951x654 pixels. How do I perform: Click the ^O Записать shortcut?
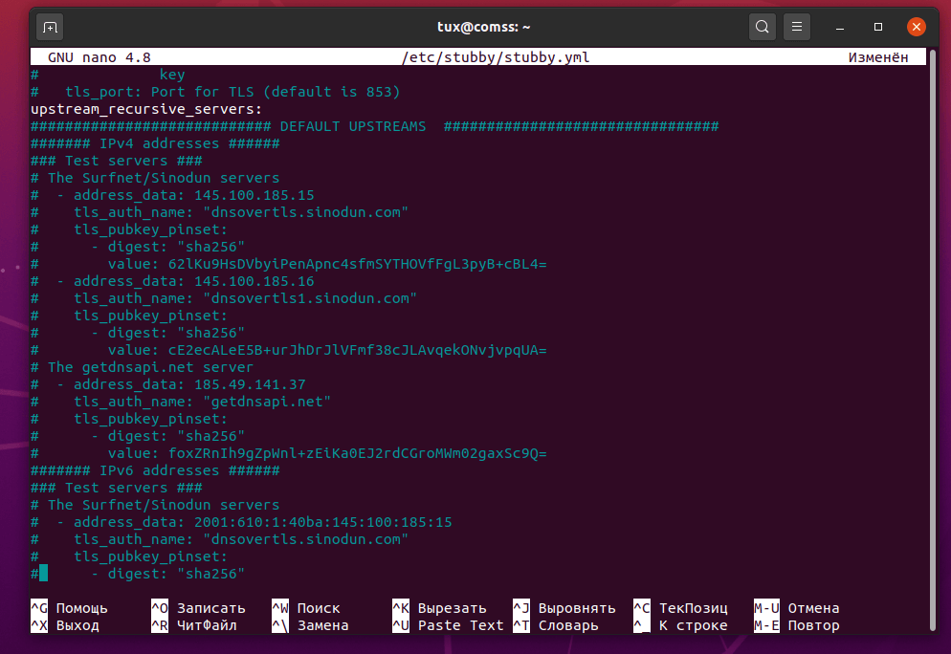tap(198, 608)
